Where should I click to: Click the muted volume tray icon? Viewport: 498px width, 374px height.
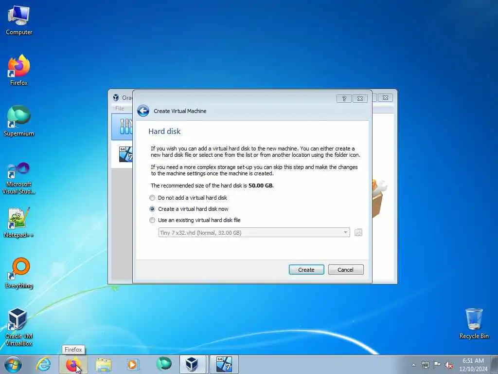(449, 365)
